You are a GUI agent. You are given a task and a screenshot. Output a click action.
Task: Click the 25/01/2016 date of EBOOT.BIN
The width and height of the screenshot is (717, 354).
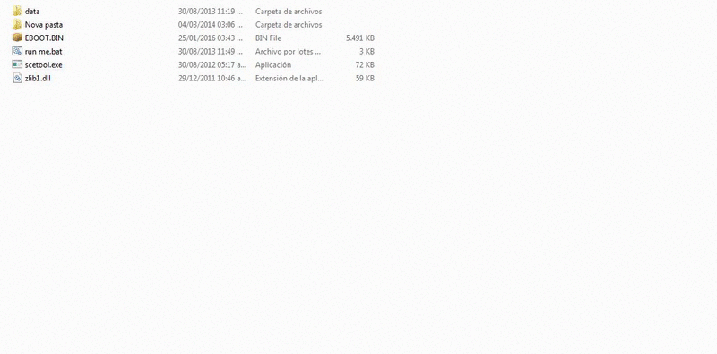tap(211, 38)
